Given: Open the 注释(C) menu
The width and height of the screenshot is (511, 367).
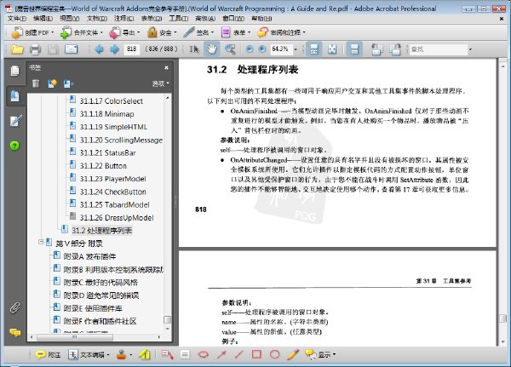Looking at the screenshot, I should (x=123, y=19).
